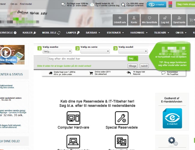This screenshot has width=195, height=150.
Task: Click the e-mærket badge in top bar
Action: pyautogui.click(x=156, y=4)
